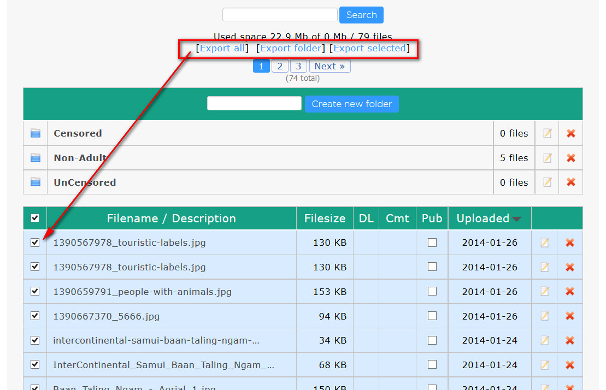Go to page 3

(298, 66)
